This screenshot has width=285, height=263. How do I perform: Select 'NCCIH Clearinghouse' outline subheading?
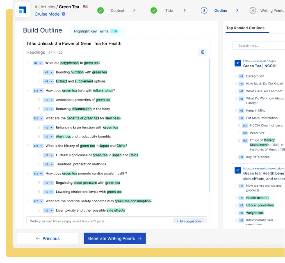[x=266, y=126]
